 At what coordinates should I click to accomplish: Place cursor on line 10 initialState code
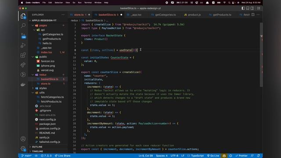108,57
